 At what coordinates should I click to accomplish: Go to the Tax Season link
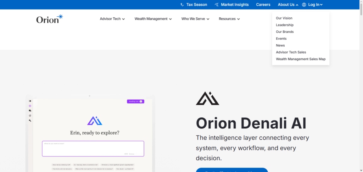click(196, 5)
